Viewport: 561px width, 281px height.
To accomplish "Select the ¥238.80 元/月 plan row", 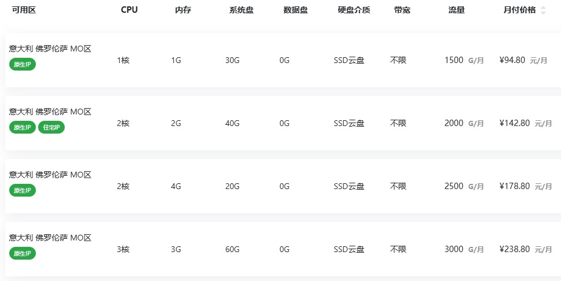I will tap(283, 249).
